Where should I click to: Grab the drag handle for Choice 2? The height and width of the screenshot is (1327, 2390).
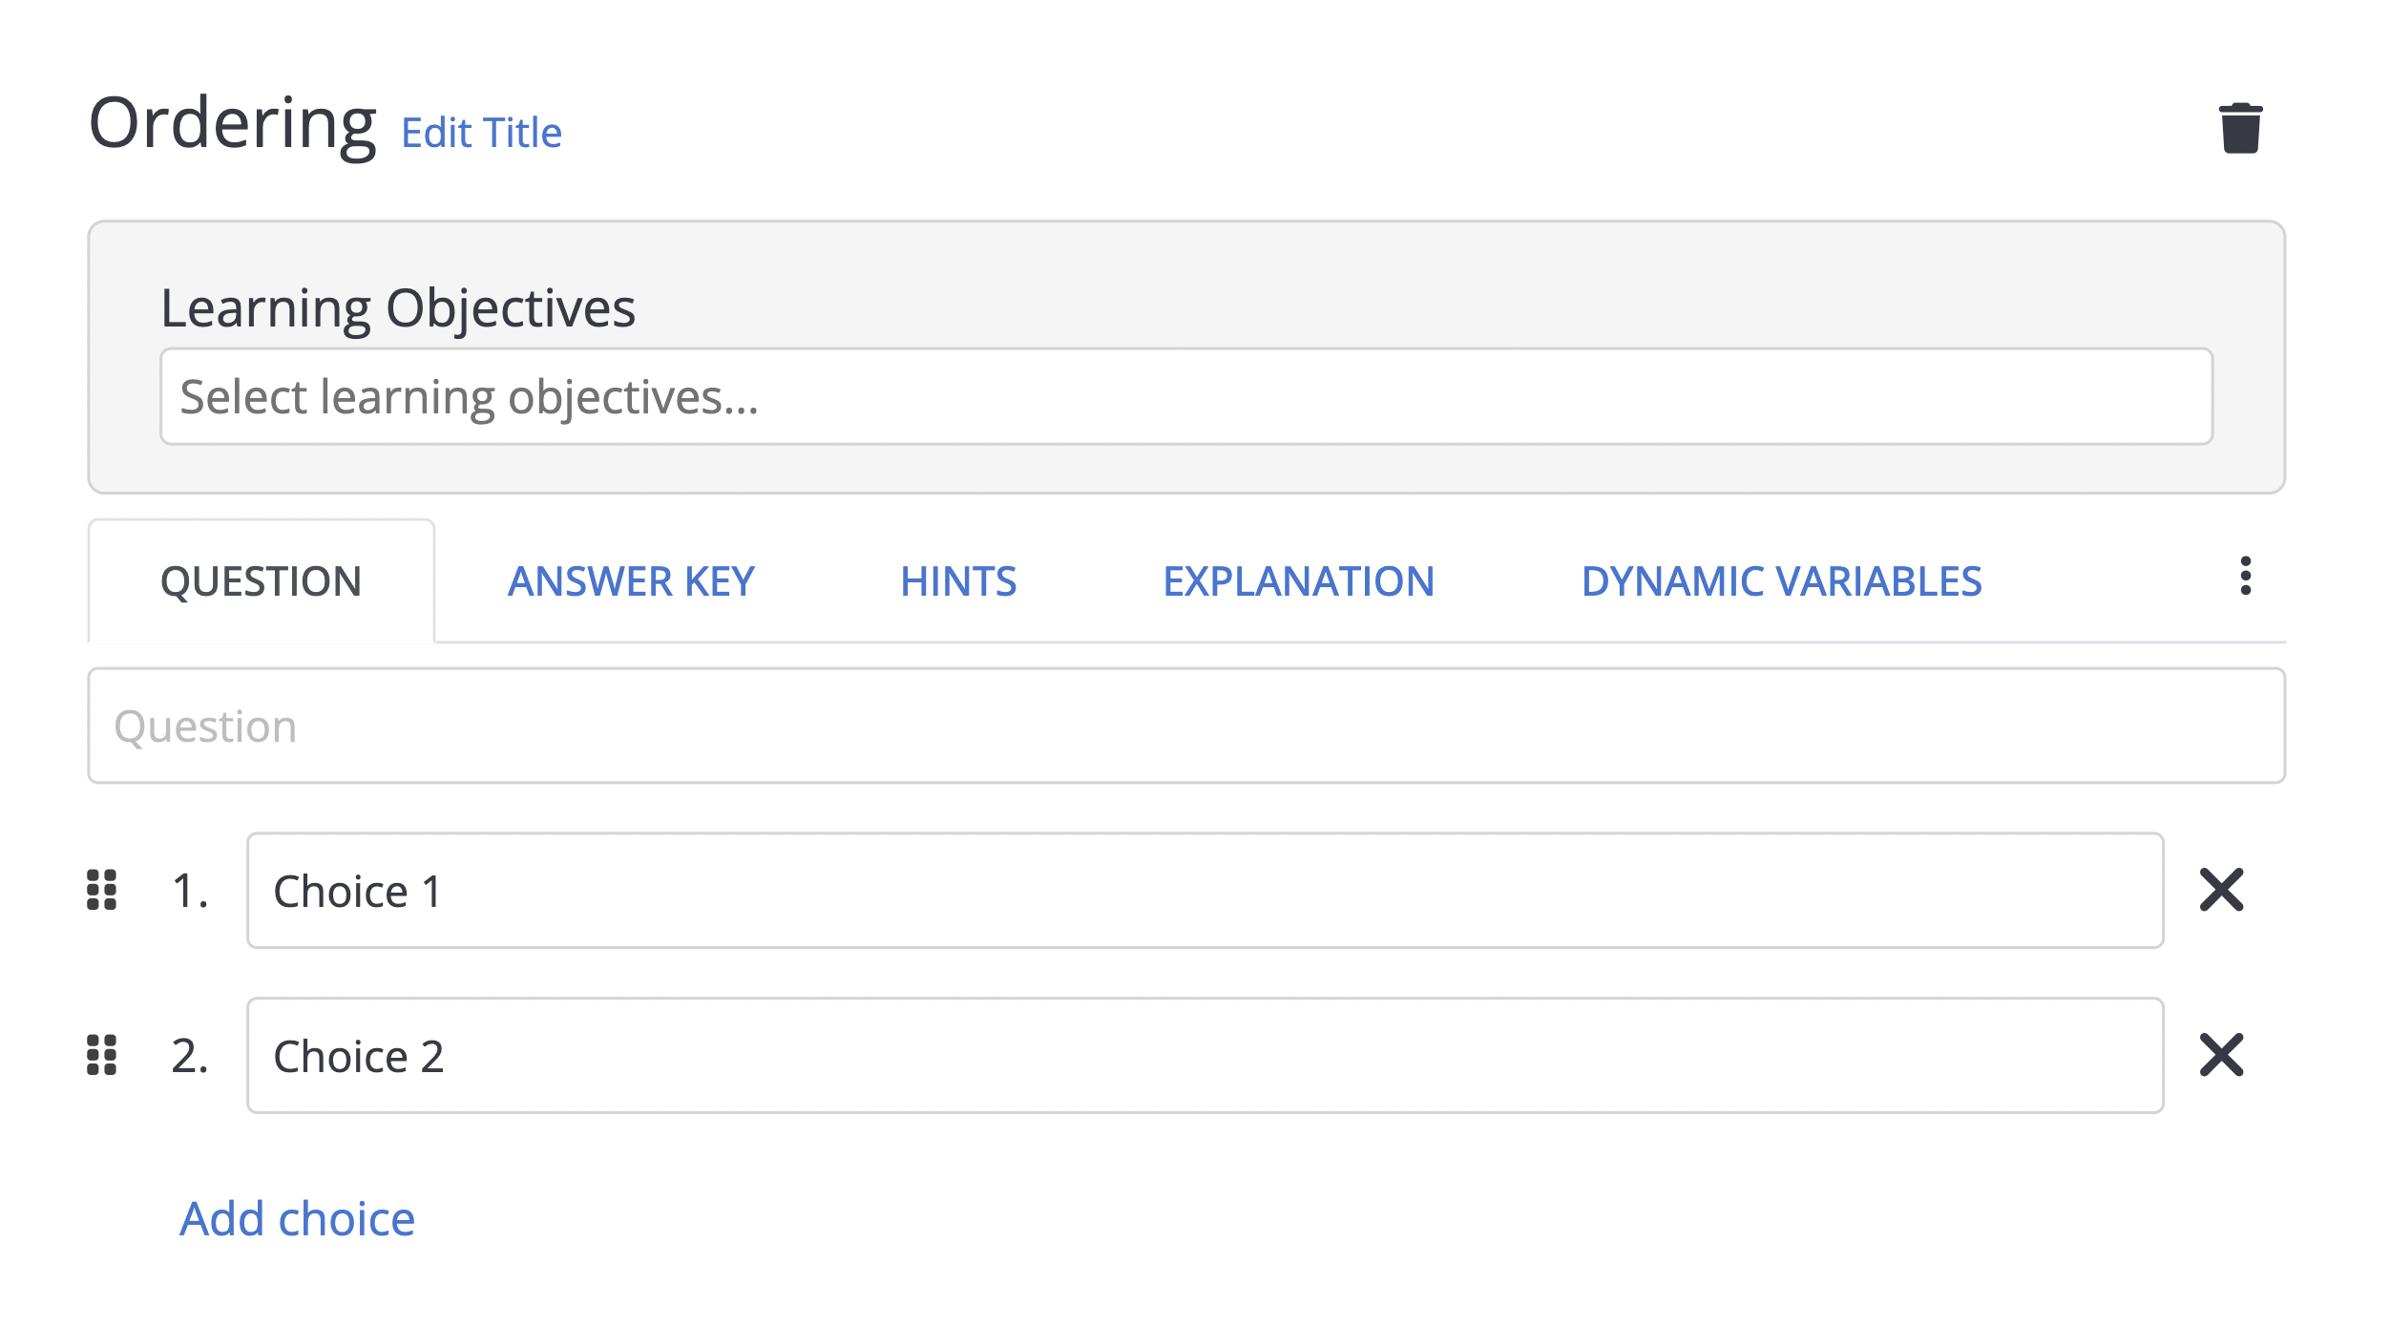[102, 1055]
